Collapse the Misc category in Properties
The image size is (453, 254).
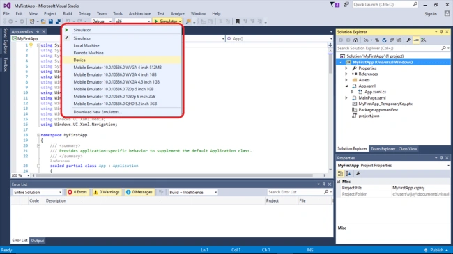[339, 181]
